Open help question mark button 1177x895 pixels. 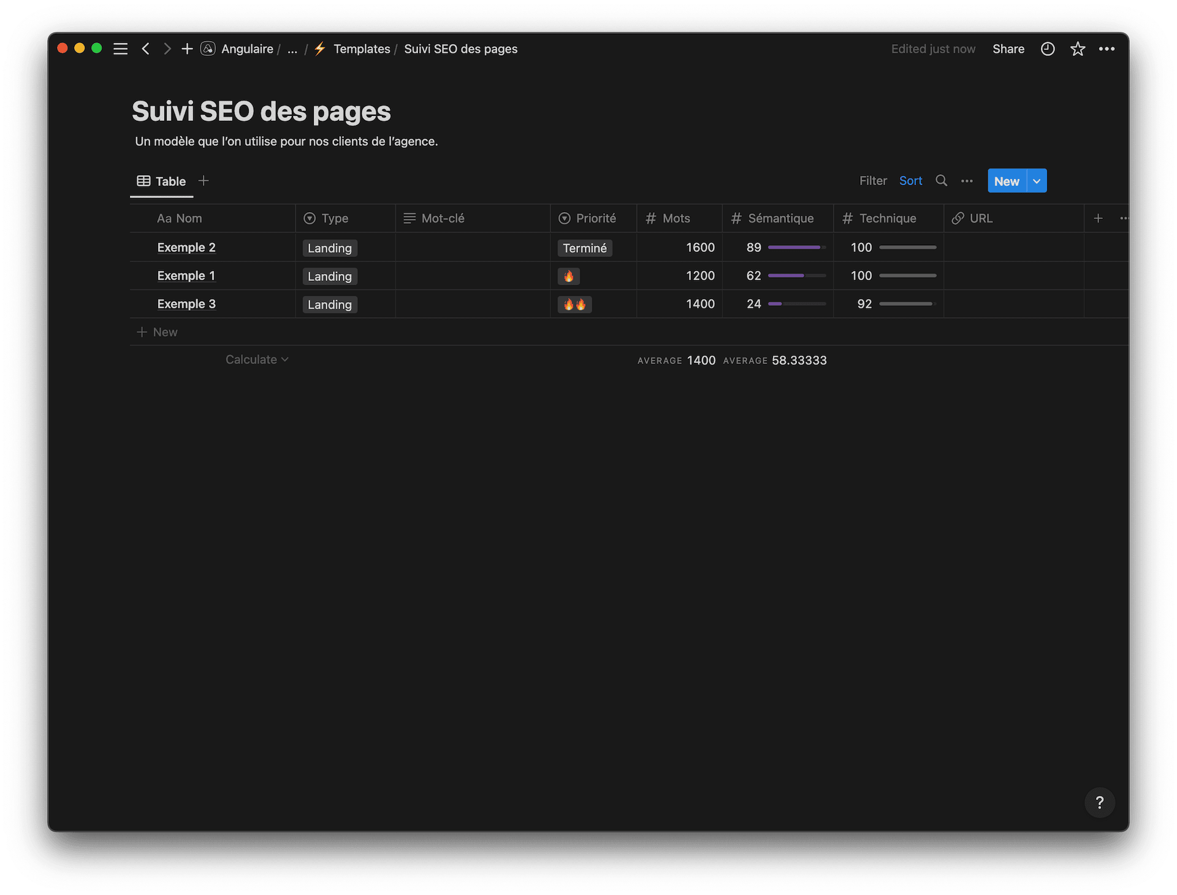click(1099, 802)
